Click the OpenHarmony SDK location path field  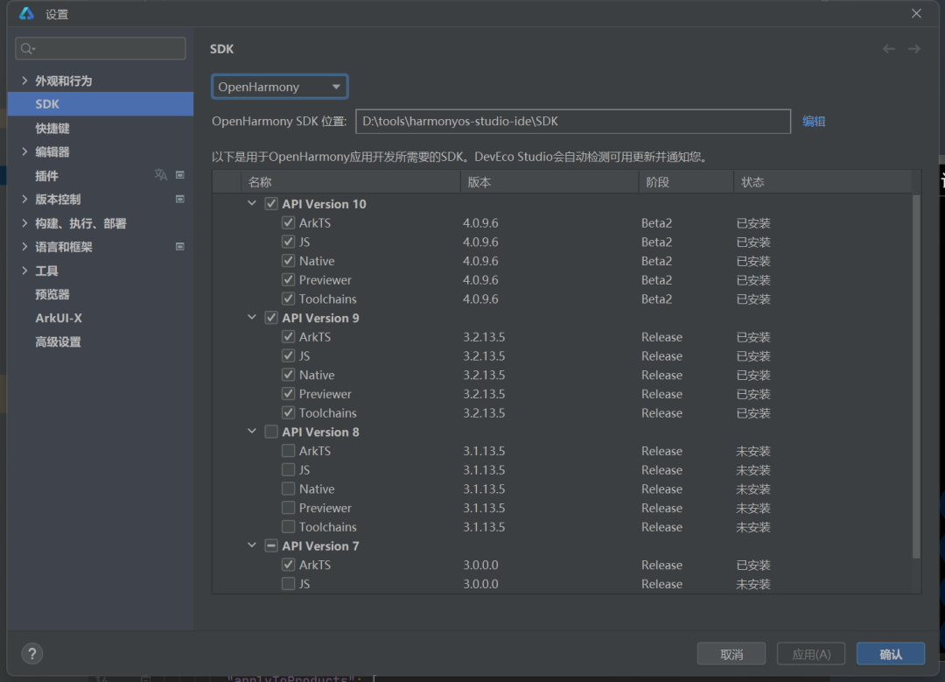tap(572, 121)
